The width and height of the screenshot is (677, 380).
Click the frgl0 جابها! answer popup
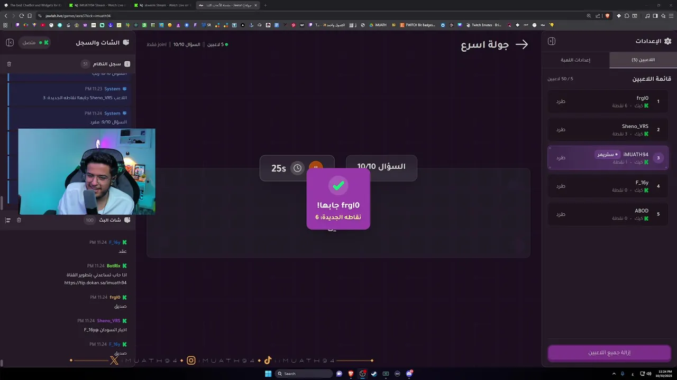pyautogui.click(x=338, y=199)
